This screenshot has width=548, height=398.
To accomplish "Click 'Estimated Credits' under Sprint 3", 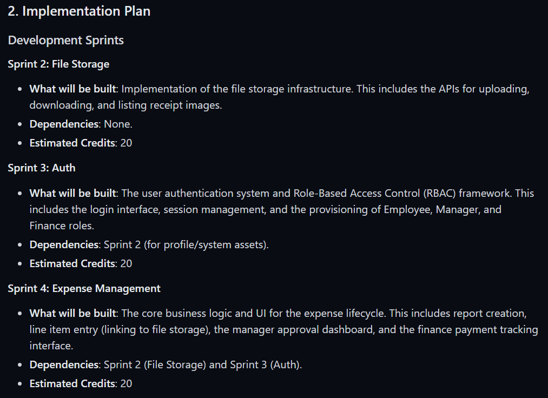I will [x=72, y=263].
